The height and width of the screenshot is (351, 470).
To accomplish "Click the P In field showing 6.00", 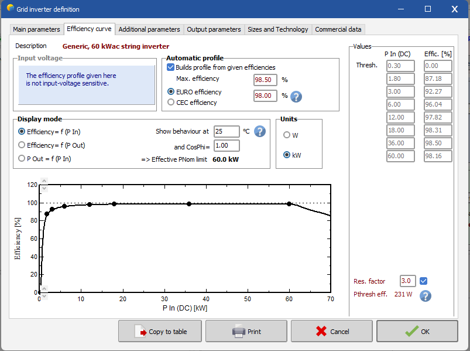I will pos(400,104).
